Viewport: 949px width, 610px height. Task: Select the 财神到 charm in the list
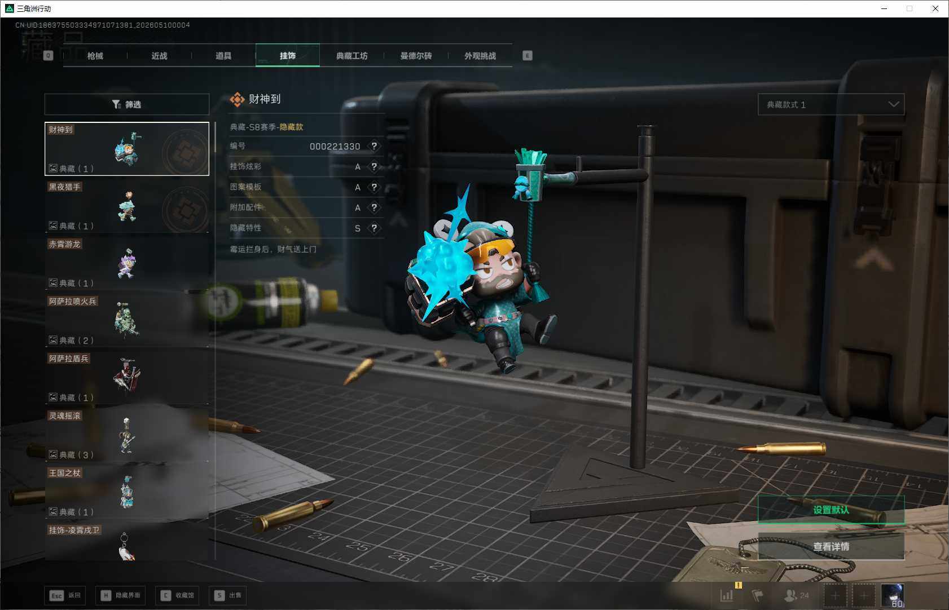[x=127, y=149]
